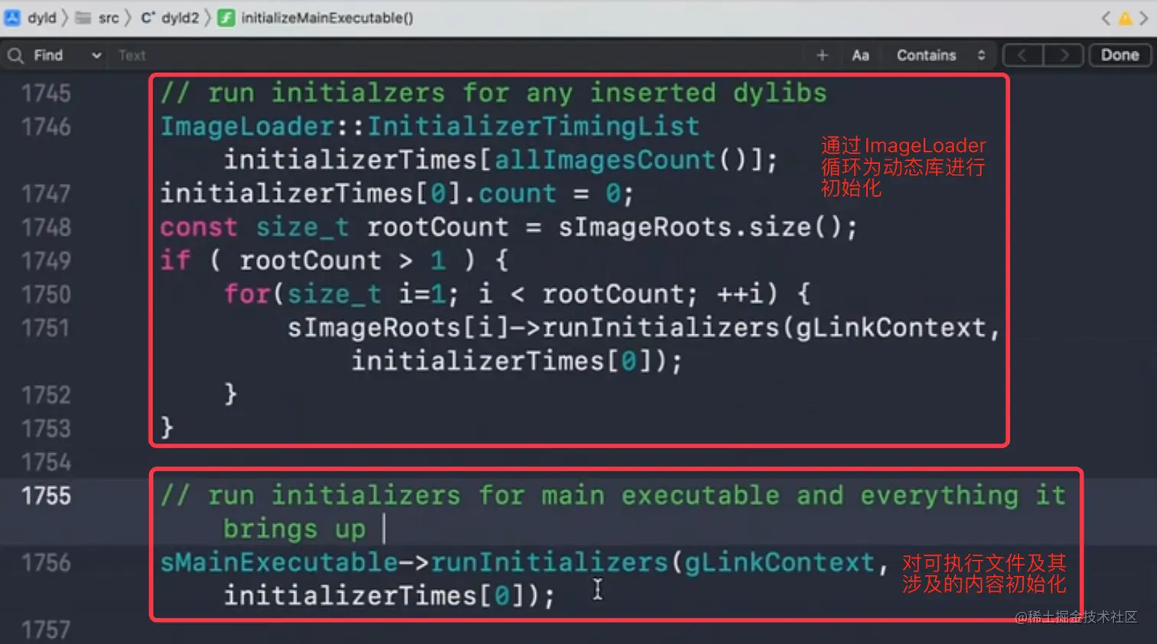The height and width of the screenshot is (644, 1157).
Task: Click line number 1752 in gutter
Action: point(46,395)
